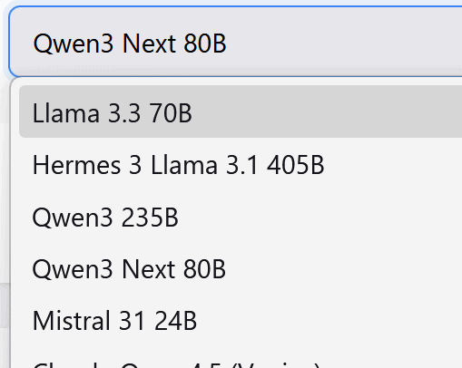Switch the model to the 405B Hermes entry
The image size is (462, 368).
point(241,165)
